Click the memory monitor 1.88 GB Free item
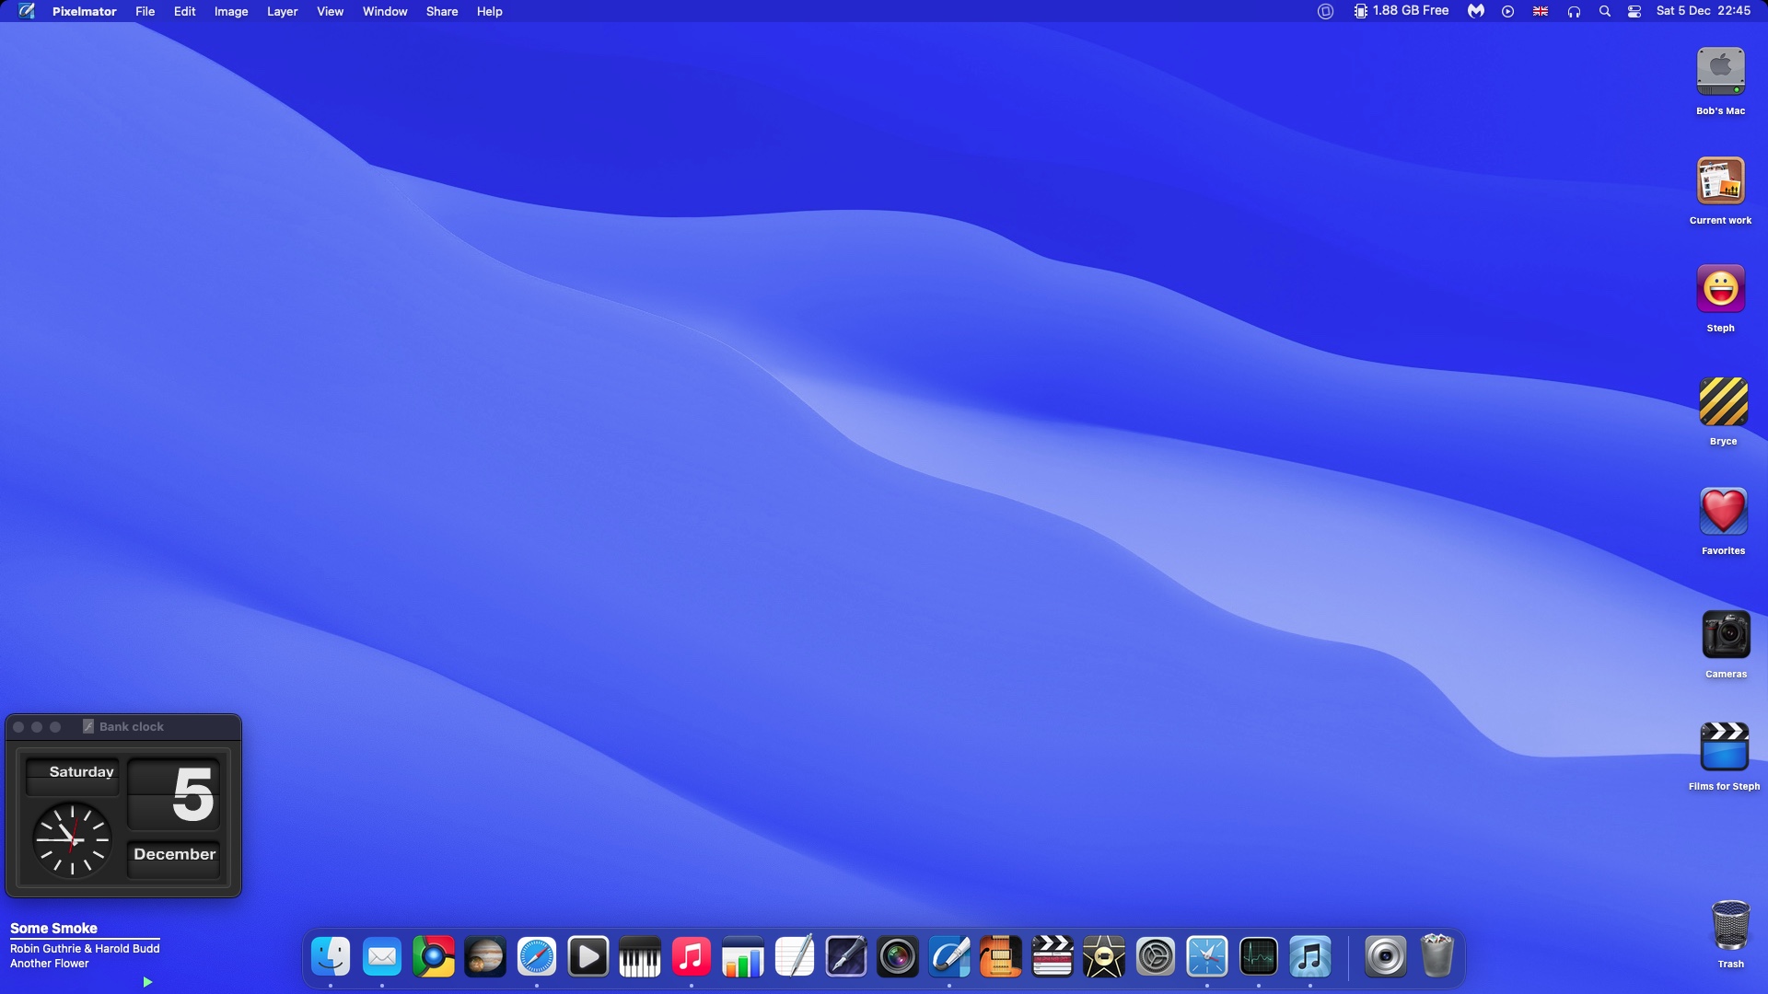Image resolution: width=1768 pixels, height=994 pixels. (1401, 11)
